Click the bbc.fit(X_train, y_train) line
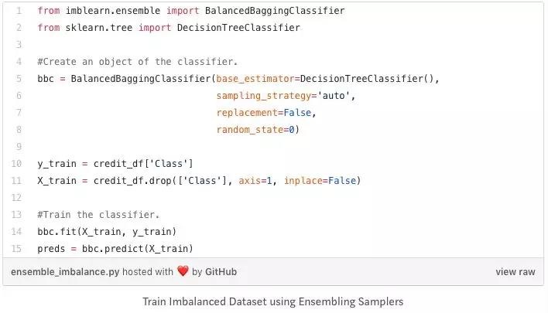The height and width of the screenshot is (313, 548). pyautogui.click(x=107, y=232)
